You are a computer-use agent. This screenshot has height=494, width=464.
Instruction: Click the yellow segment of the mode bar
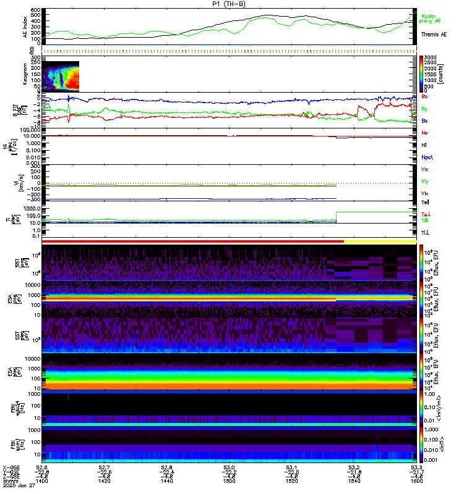tap(380, 241)
